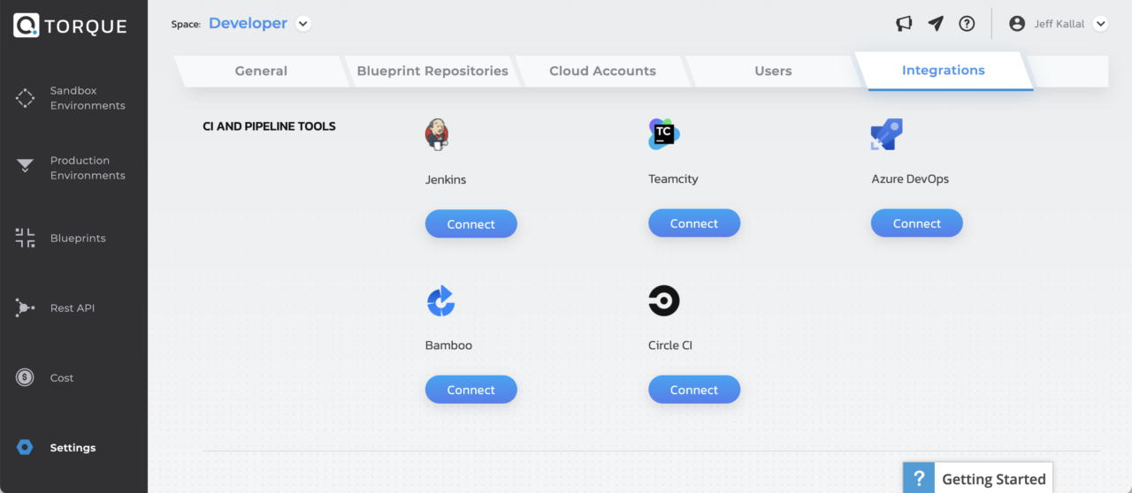Screen dimensions: 1132x493
Task: Switch to the Cloud Accounts tab
Action: pos(602,71)
